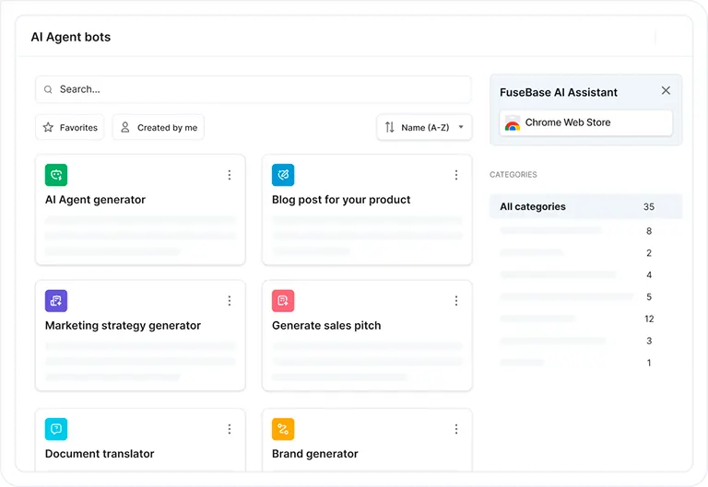The image size is (708, 487).
Task: Open three-dot menu for Blog post card
Action: pyautogui.click(x=456, y=175)
